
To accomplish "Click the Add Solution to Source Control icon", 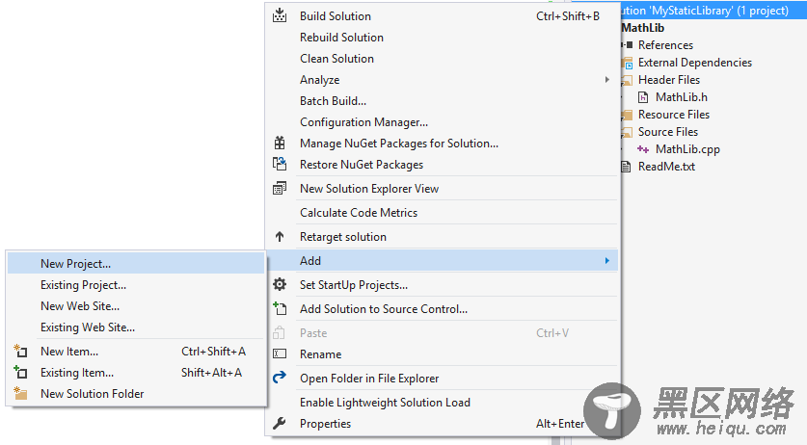I will (280, 308).
